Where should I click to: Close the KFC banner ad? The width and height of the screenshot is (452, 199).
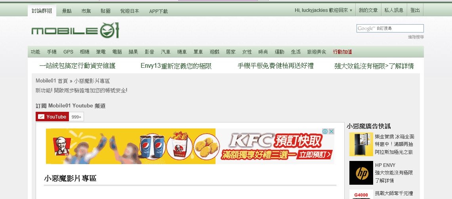tap(332, 132)
